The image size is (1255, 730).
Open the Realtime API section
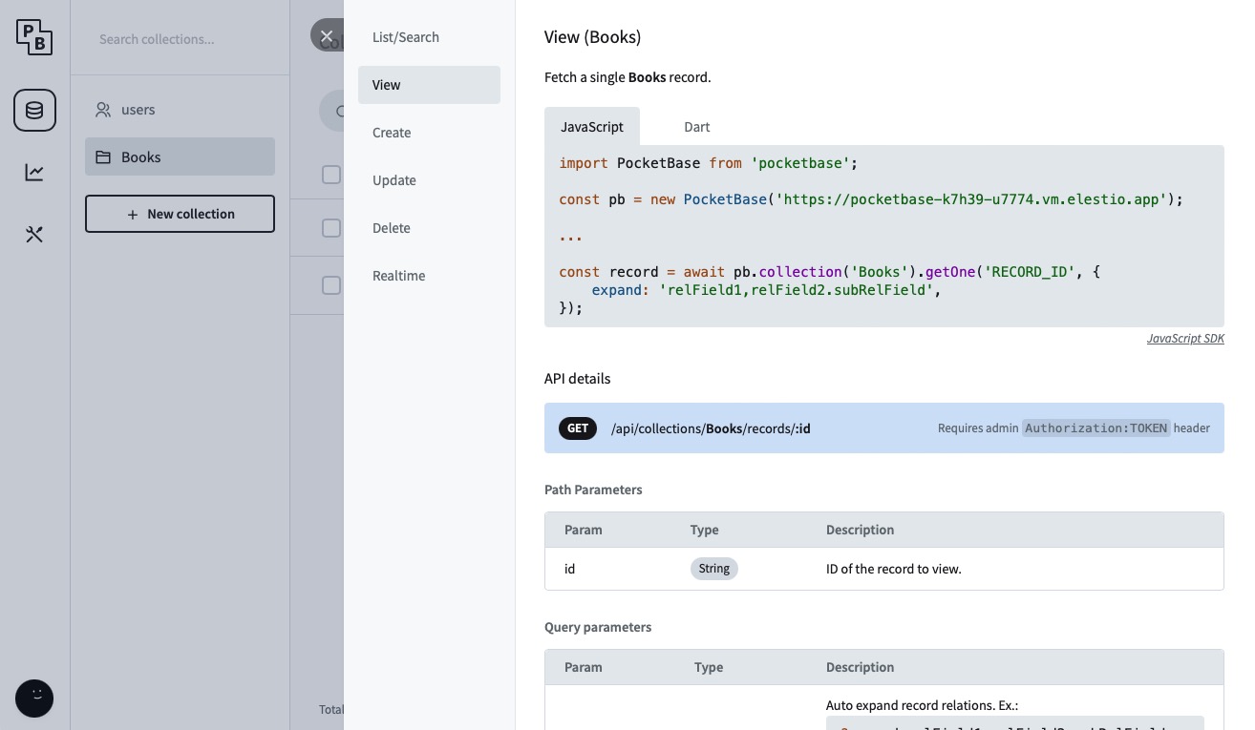click(x=398, y=276)
